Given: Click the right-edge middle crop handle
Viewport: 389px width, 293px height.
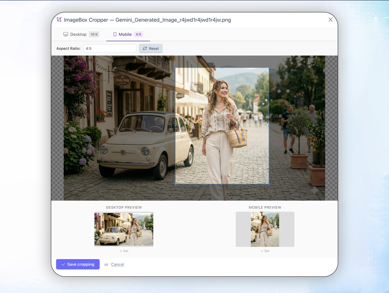Looking at the screenshot, I should [269, 126].
